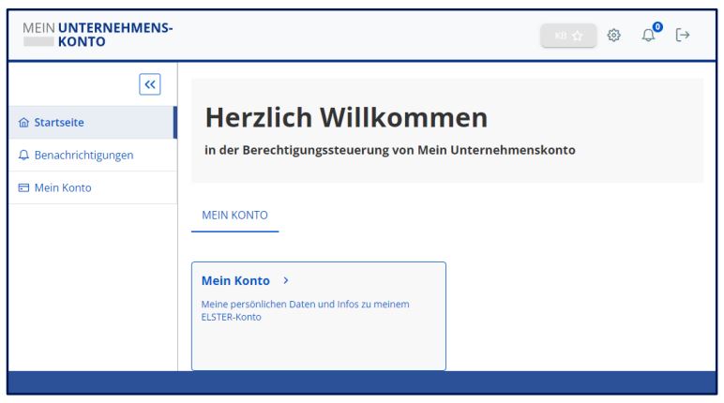The image size is (724, 403).
Task: Open settings gear icon in header
Action: coord(613,35)
